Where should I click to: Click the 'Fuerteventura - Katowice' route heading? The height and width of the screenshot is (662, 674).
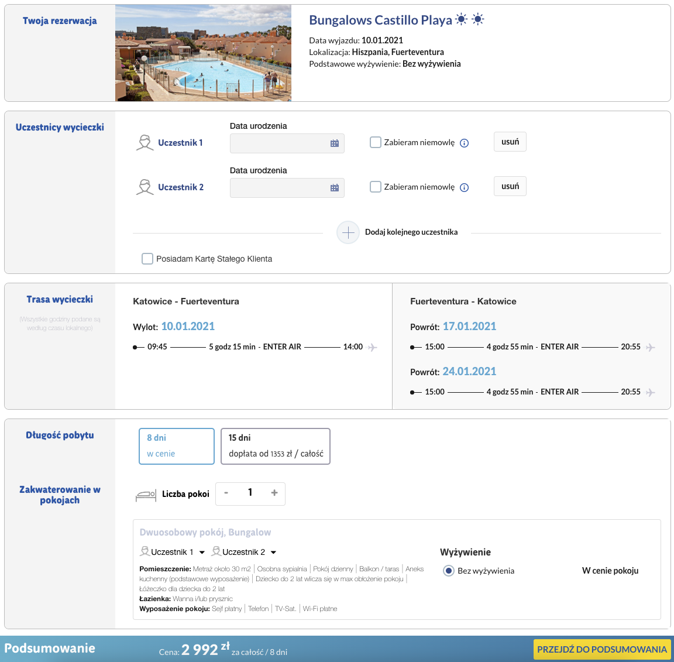pyautogui.click(x=463, y=301)
